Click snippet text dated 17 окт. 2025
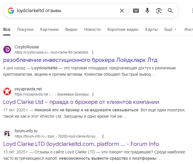This screenshot has height=164, width=193. [x=94, y=113]
